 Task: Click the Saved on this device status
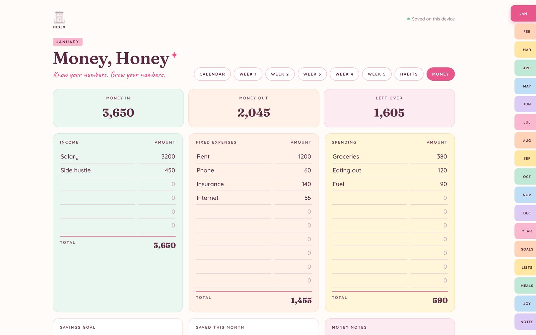pos(431,19)
